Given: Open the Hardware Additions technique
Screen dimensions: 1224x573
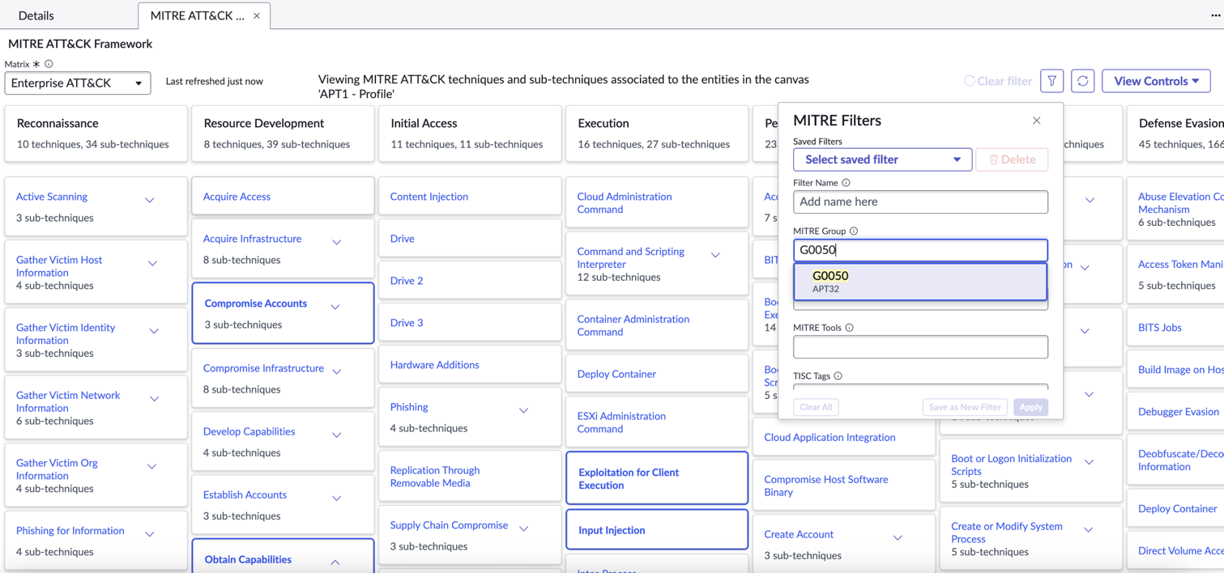Looking at the screenshot, I should tap(434, 365).
